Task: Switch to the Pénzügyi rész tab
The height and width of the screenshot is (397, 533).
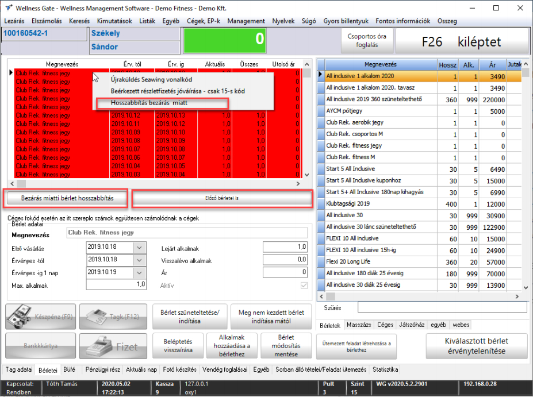Action: 103,369
